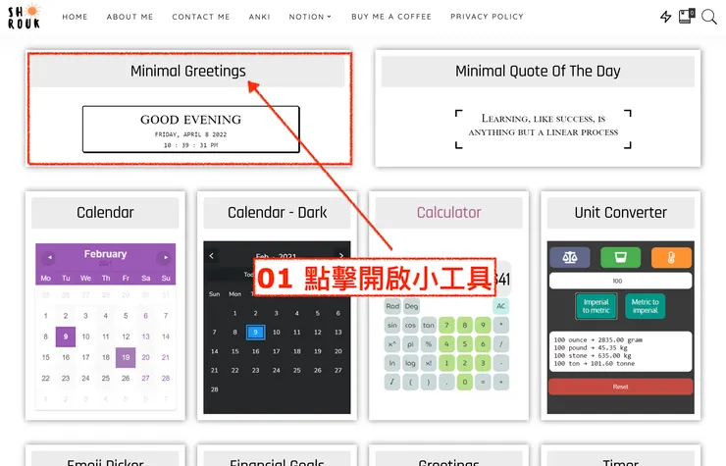Select day 9 in the purple calendar
The image size is (726, 466).
coord(66,337)
